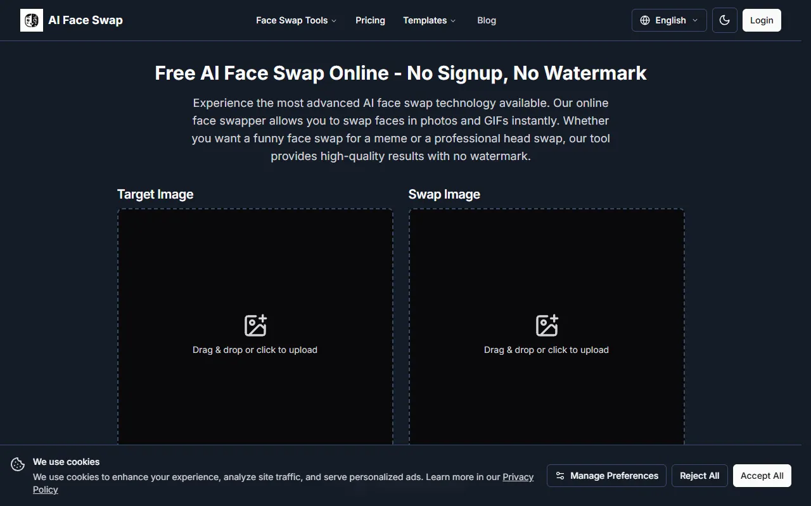Expand the Face Swap Tools menu
The image size is (811, 506).
point(296,20)
